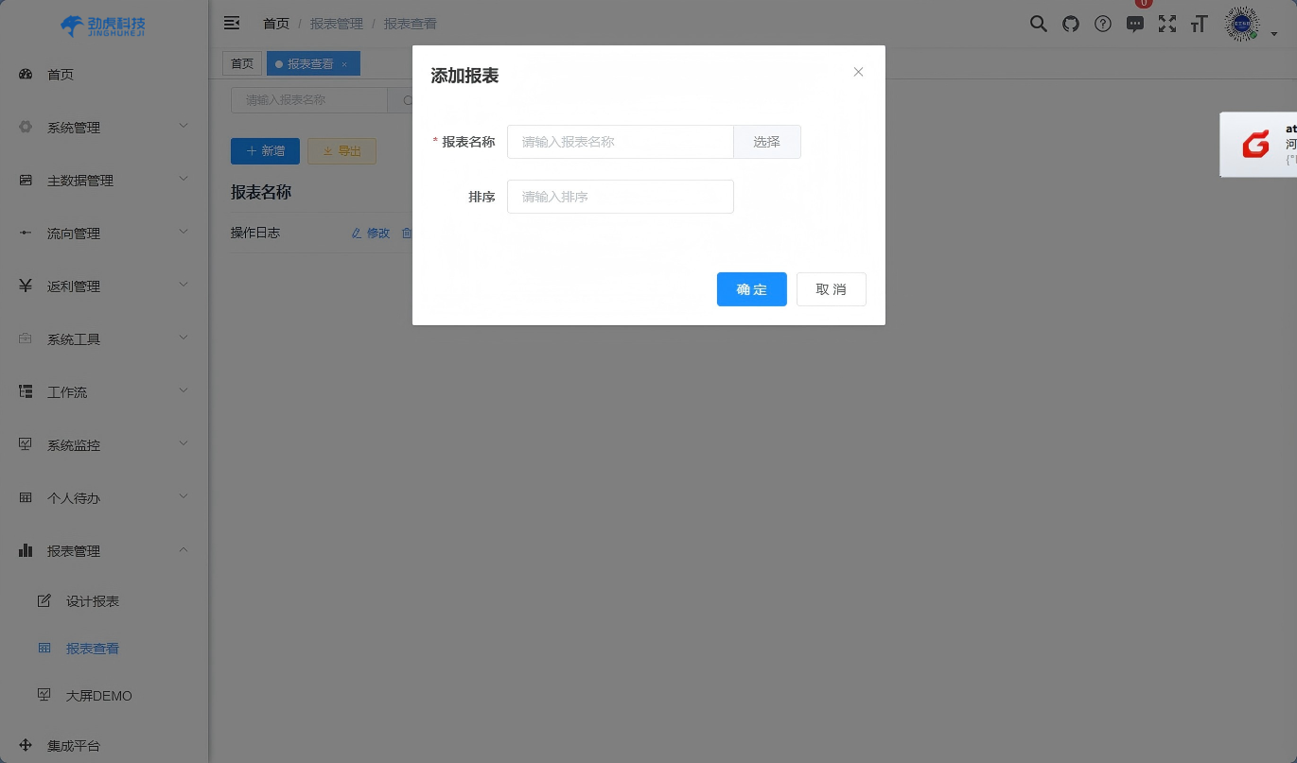This screenshot has height=763, width=1297.
Task: Click the GitHub source code icon
Action: click(1070, 23)
